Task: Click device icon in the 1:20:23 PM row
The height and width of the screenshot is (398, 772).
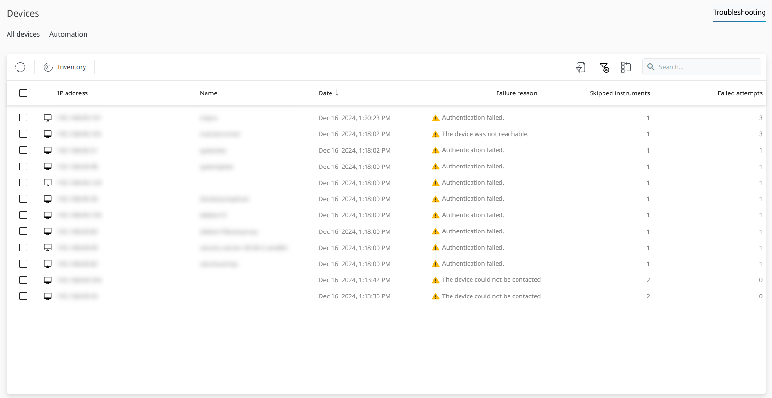Action: pyautogui.click(x=47, y=118)
